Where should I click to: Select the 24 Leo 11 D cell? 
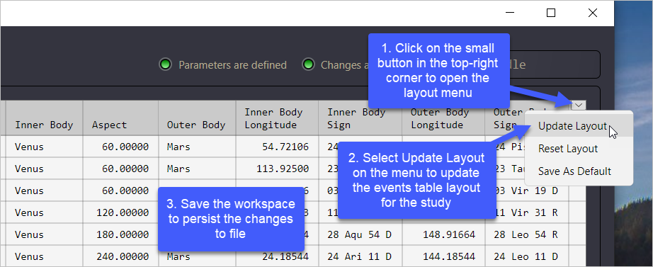[x=526, y=256]
